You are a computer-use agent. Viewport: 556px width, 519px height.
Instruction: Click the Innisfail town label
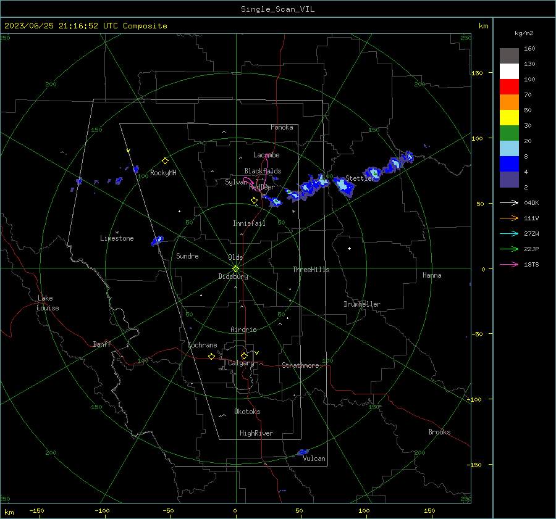point(249,223)
